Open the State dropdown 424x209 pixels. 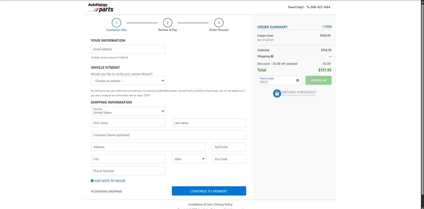pos(189,159)
